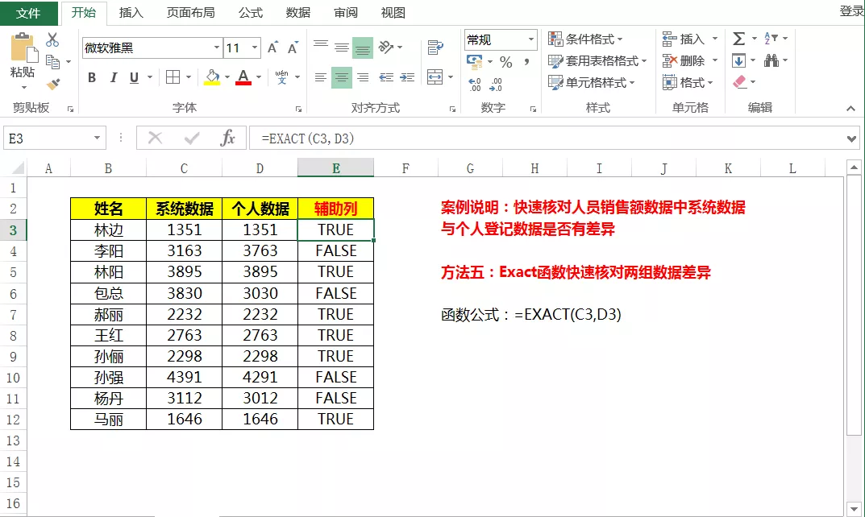Toggle bottom vertical alignment

tap(363, 48)
